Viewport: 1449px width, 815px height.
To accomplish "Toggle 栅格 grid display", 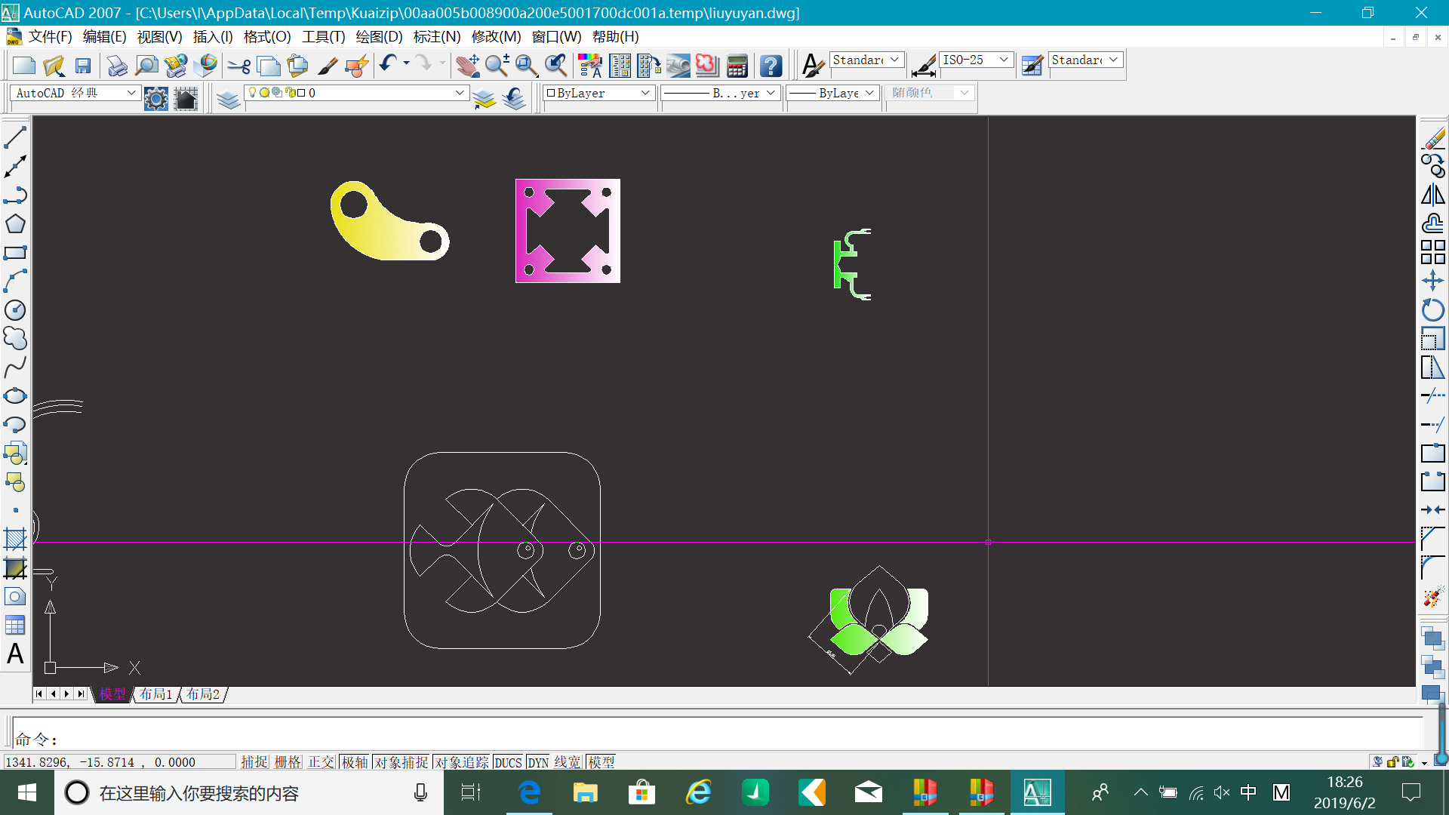I will point(288,762).
